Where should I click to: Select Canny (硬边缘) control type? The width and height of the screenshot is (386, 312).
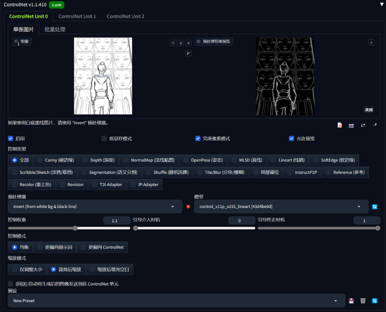point(56,160)
